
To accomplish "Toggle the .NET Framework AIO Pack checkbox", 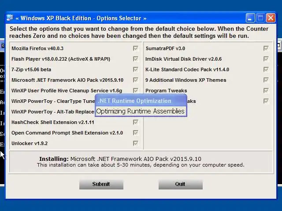I will (136, 80).
